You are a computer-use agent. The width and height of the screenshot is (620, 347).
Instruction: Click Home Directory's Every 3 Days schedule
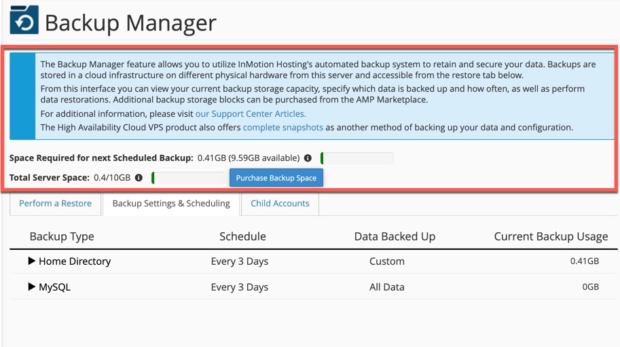tap(240, 261)
